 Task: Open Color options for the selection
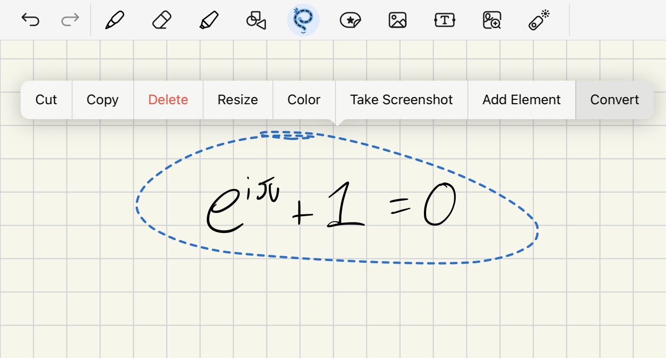point(304,100)
